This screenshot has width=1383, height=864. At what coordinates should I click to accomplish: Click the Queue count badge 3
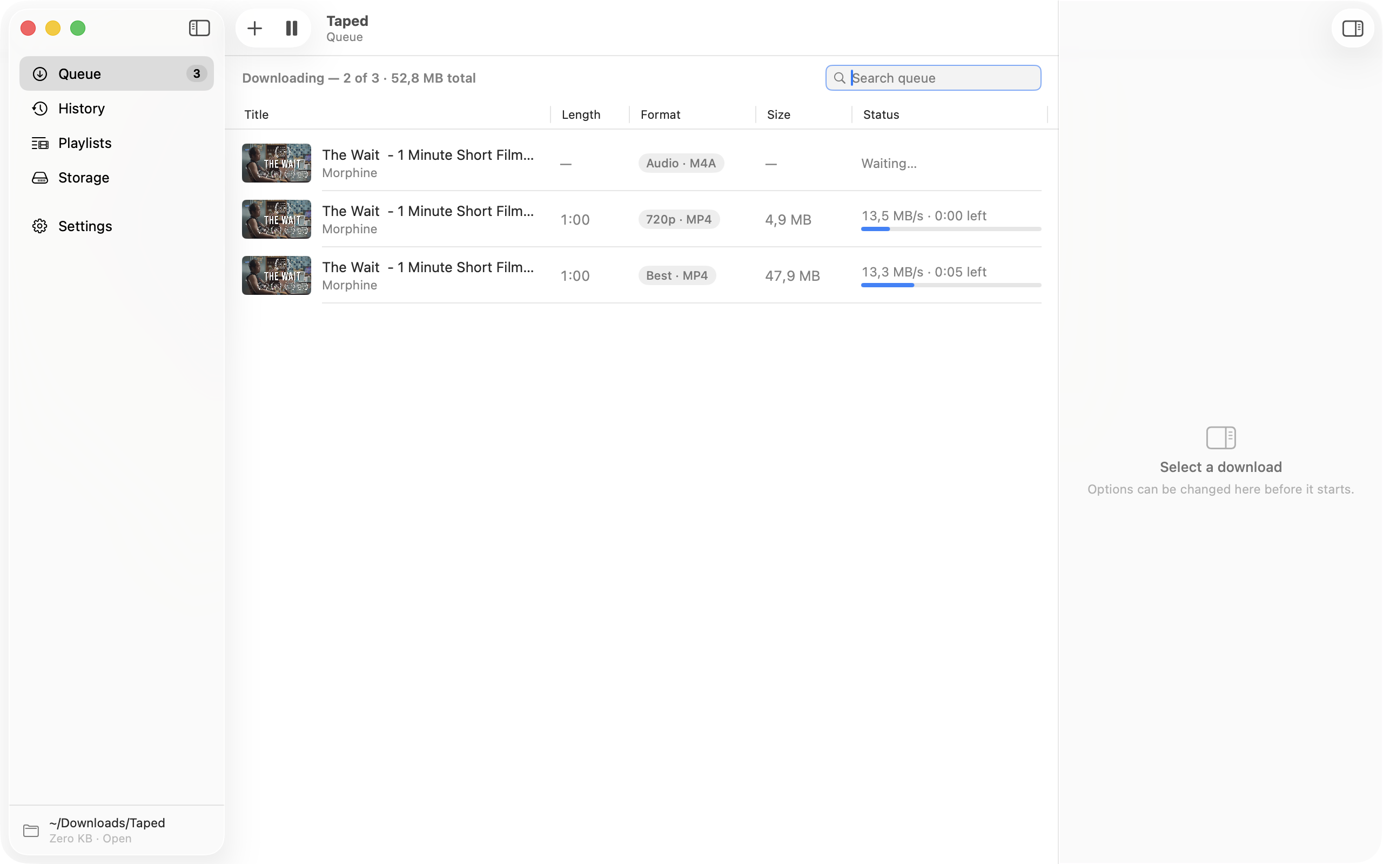(x=197, y=74)
